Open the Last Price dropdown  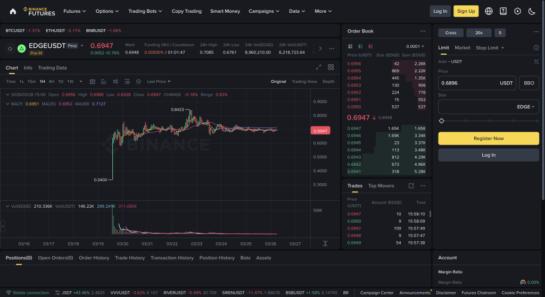pyautogui.click(x=159, y=82)
